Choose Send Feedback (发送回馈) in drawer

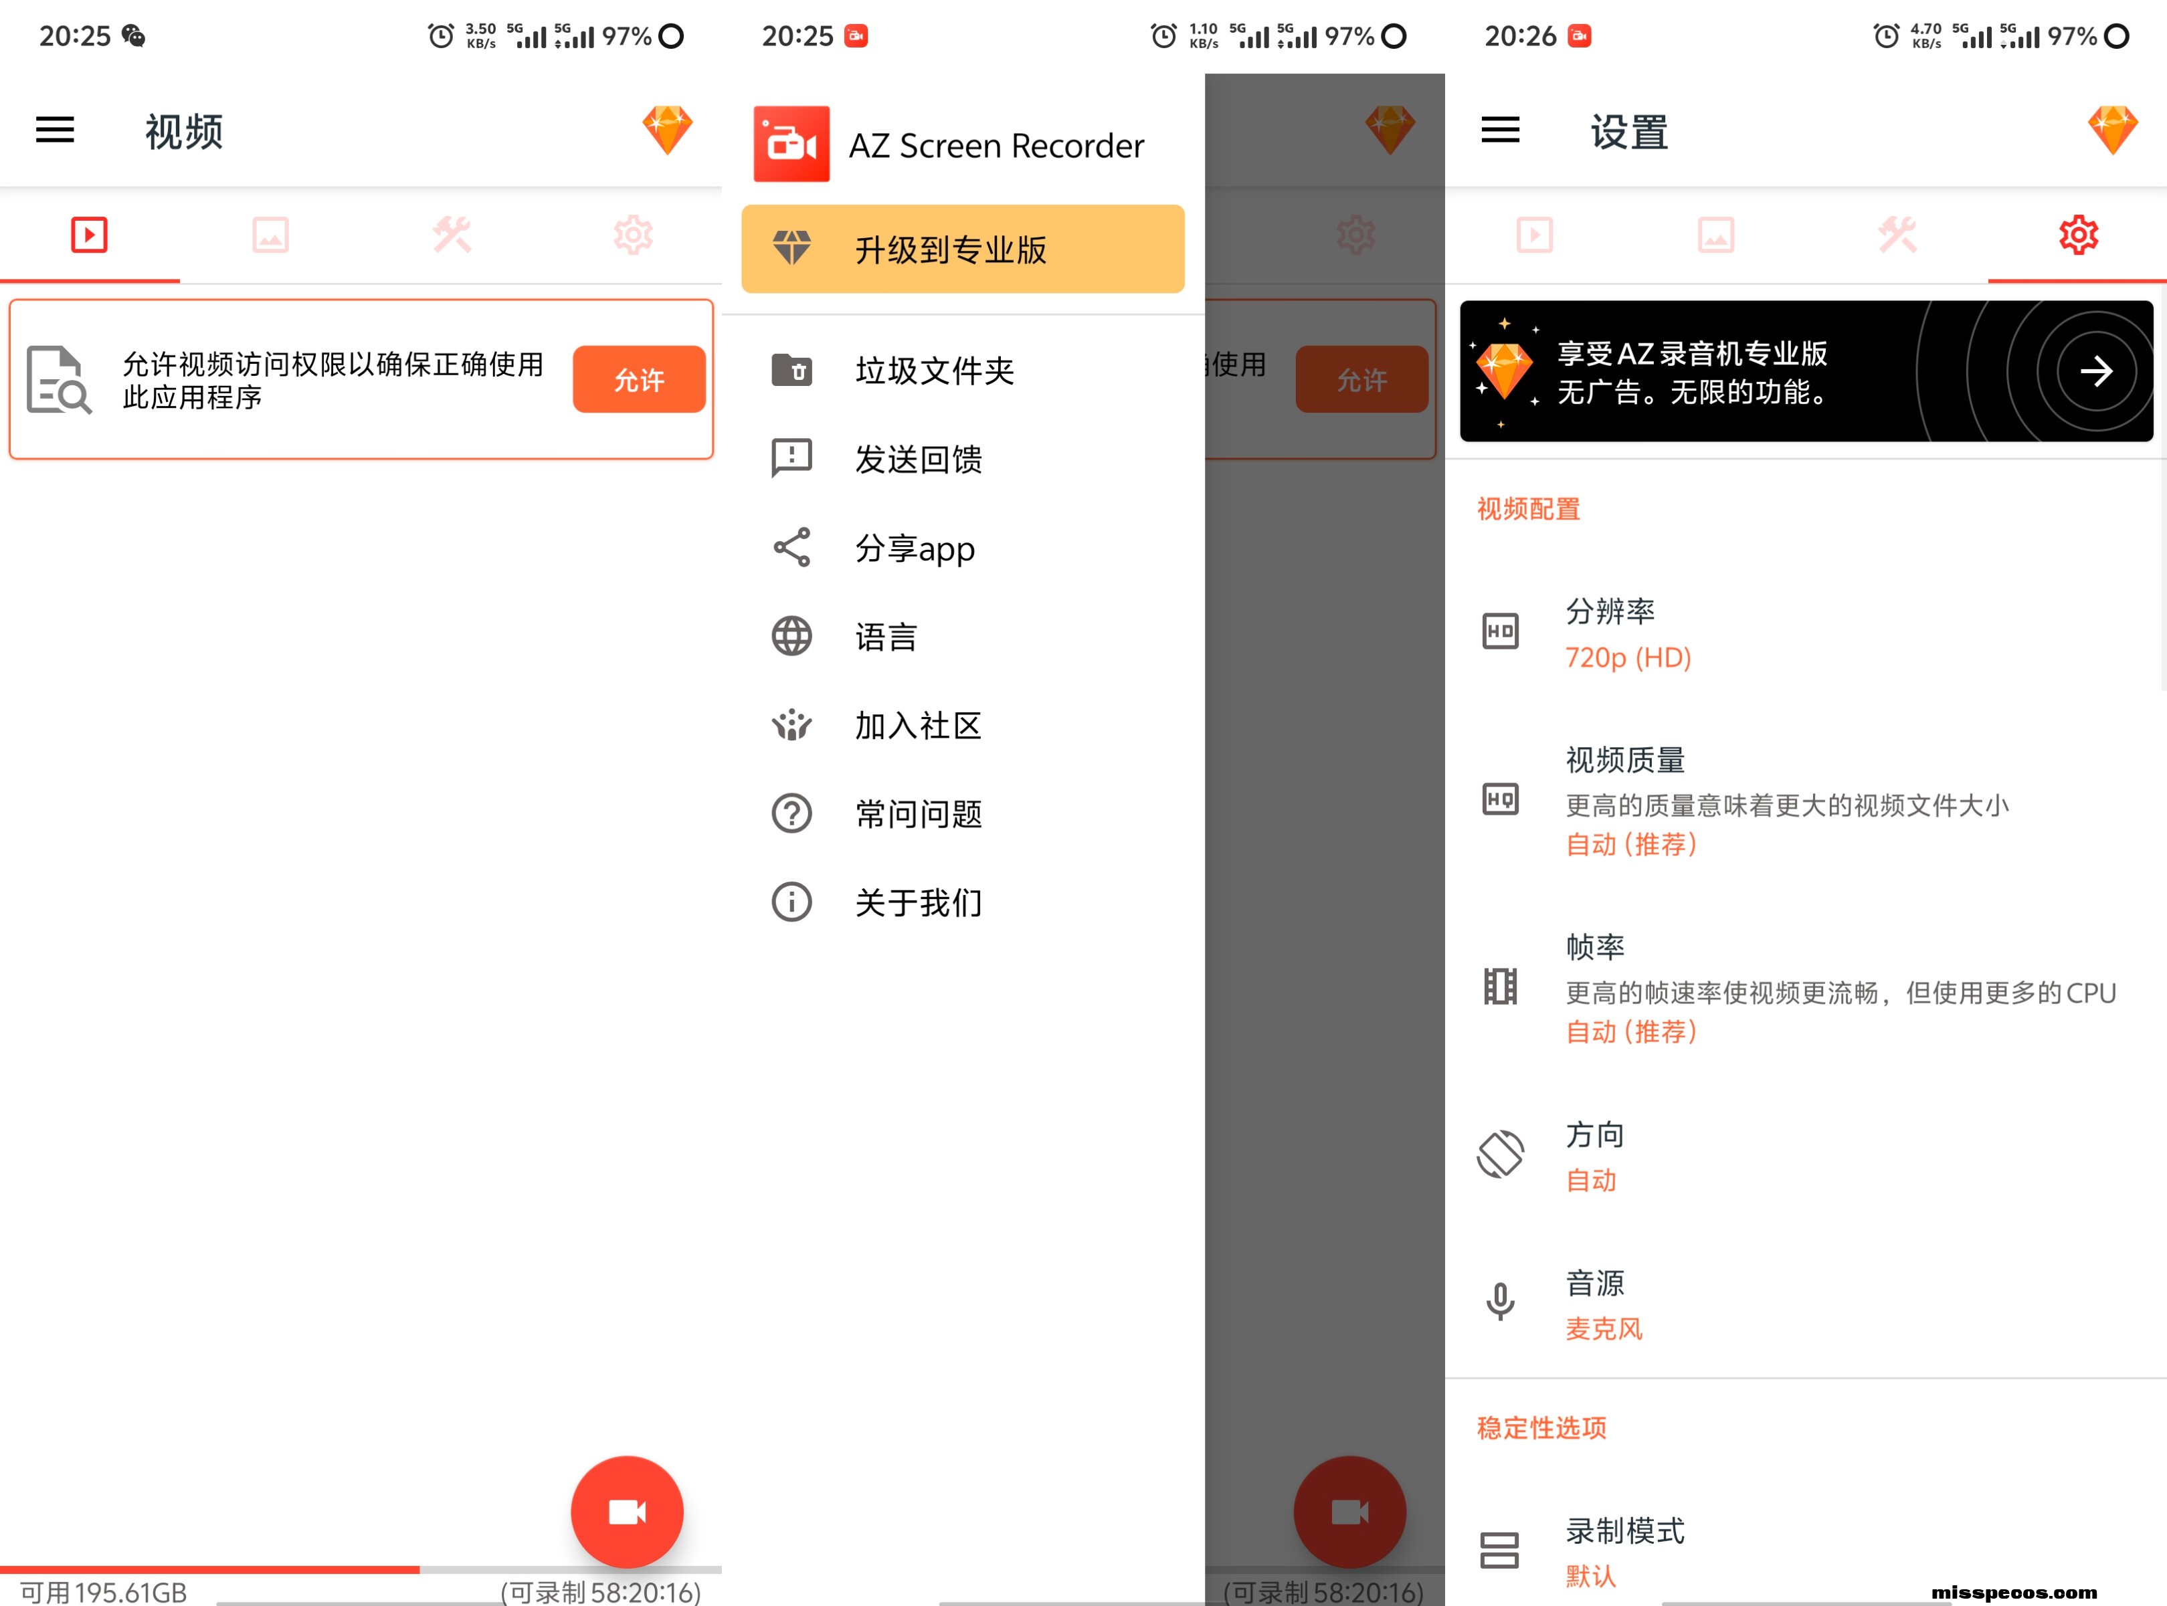pyautogui.click(x=918, y=459)
